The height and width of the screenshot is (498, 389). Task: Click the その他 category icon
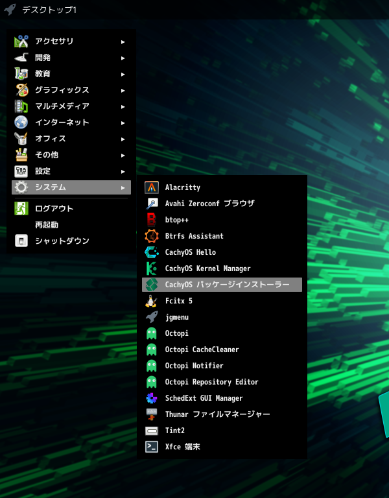21,155
